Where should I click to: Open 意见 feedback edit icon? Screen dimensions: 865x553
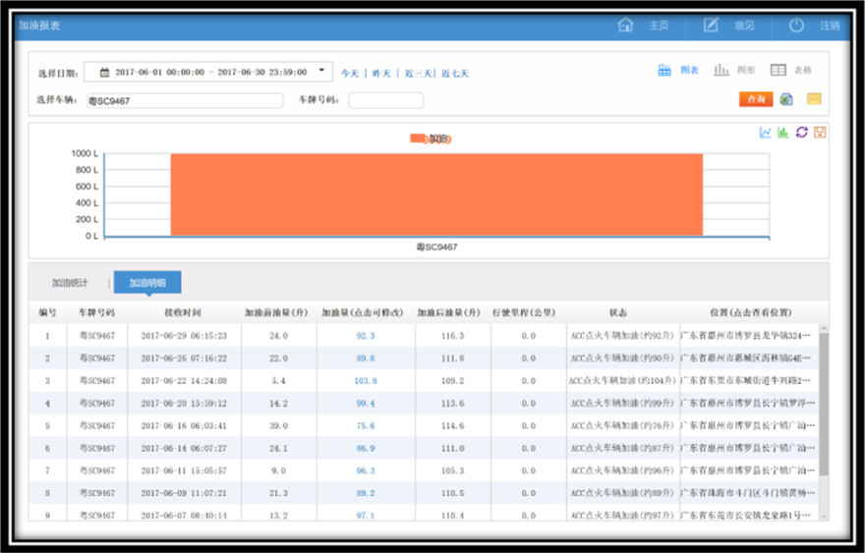(x=711, y=25)
